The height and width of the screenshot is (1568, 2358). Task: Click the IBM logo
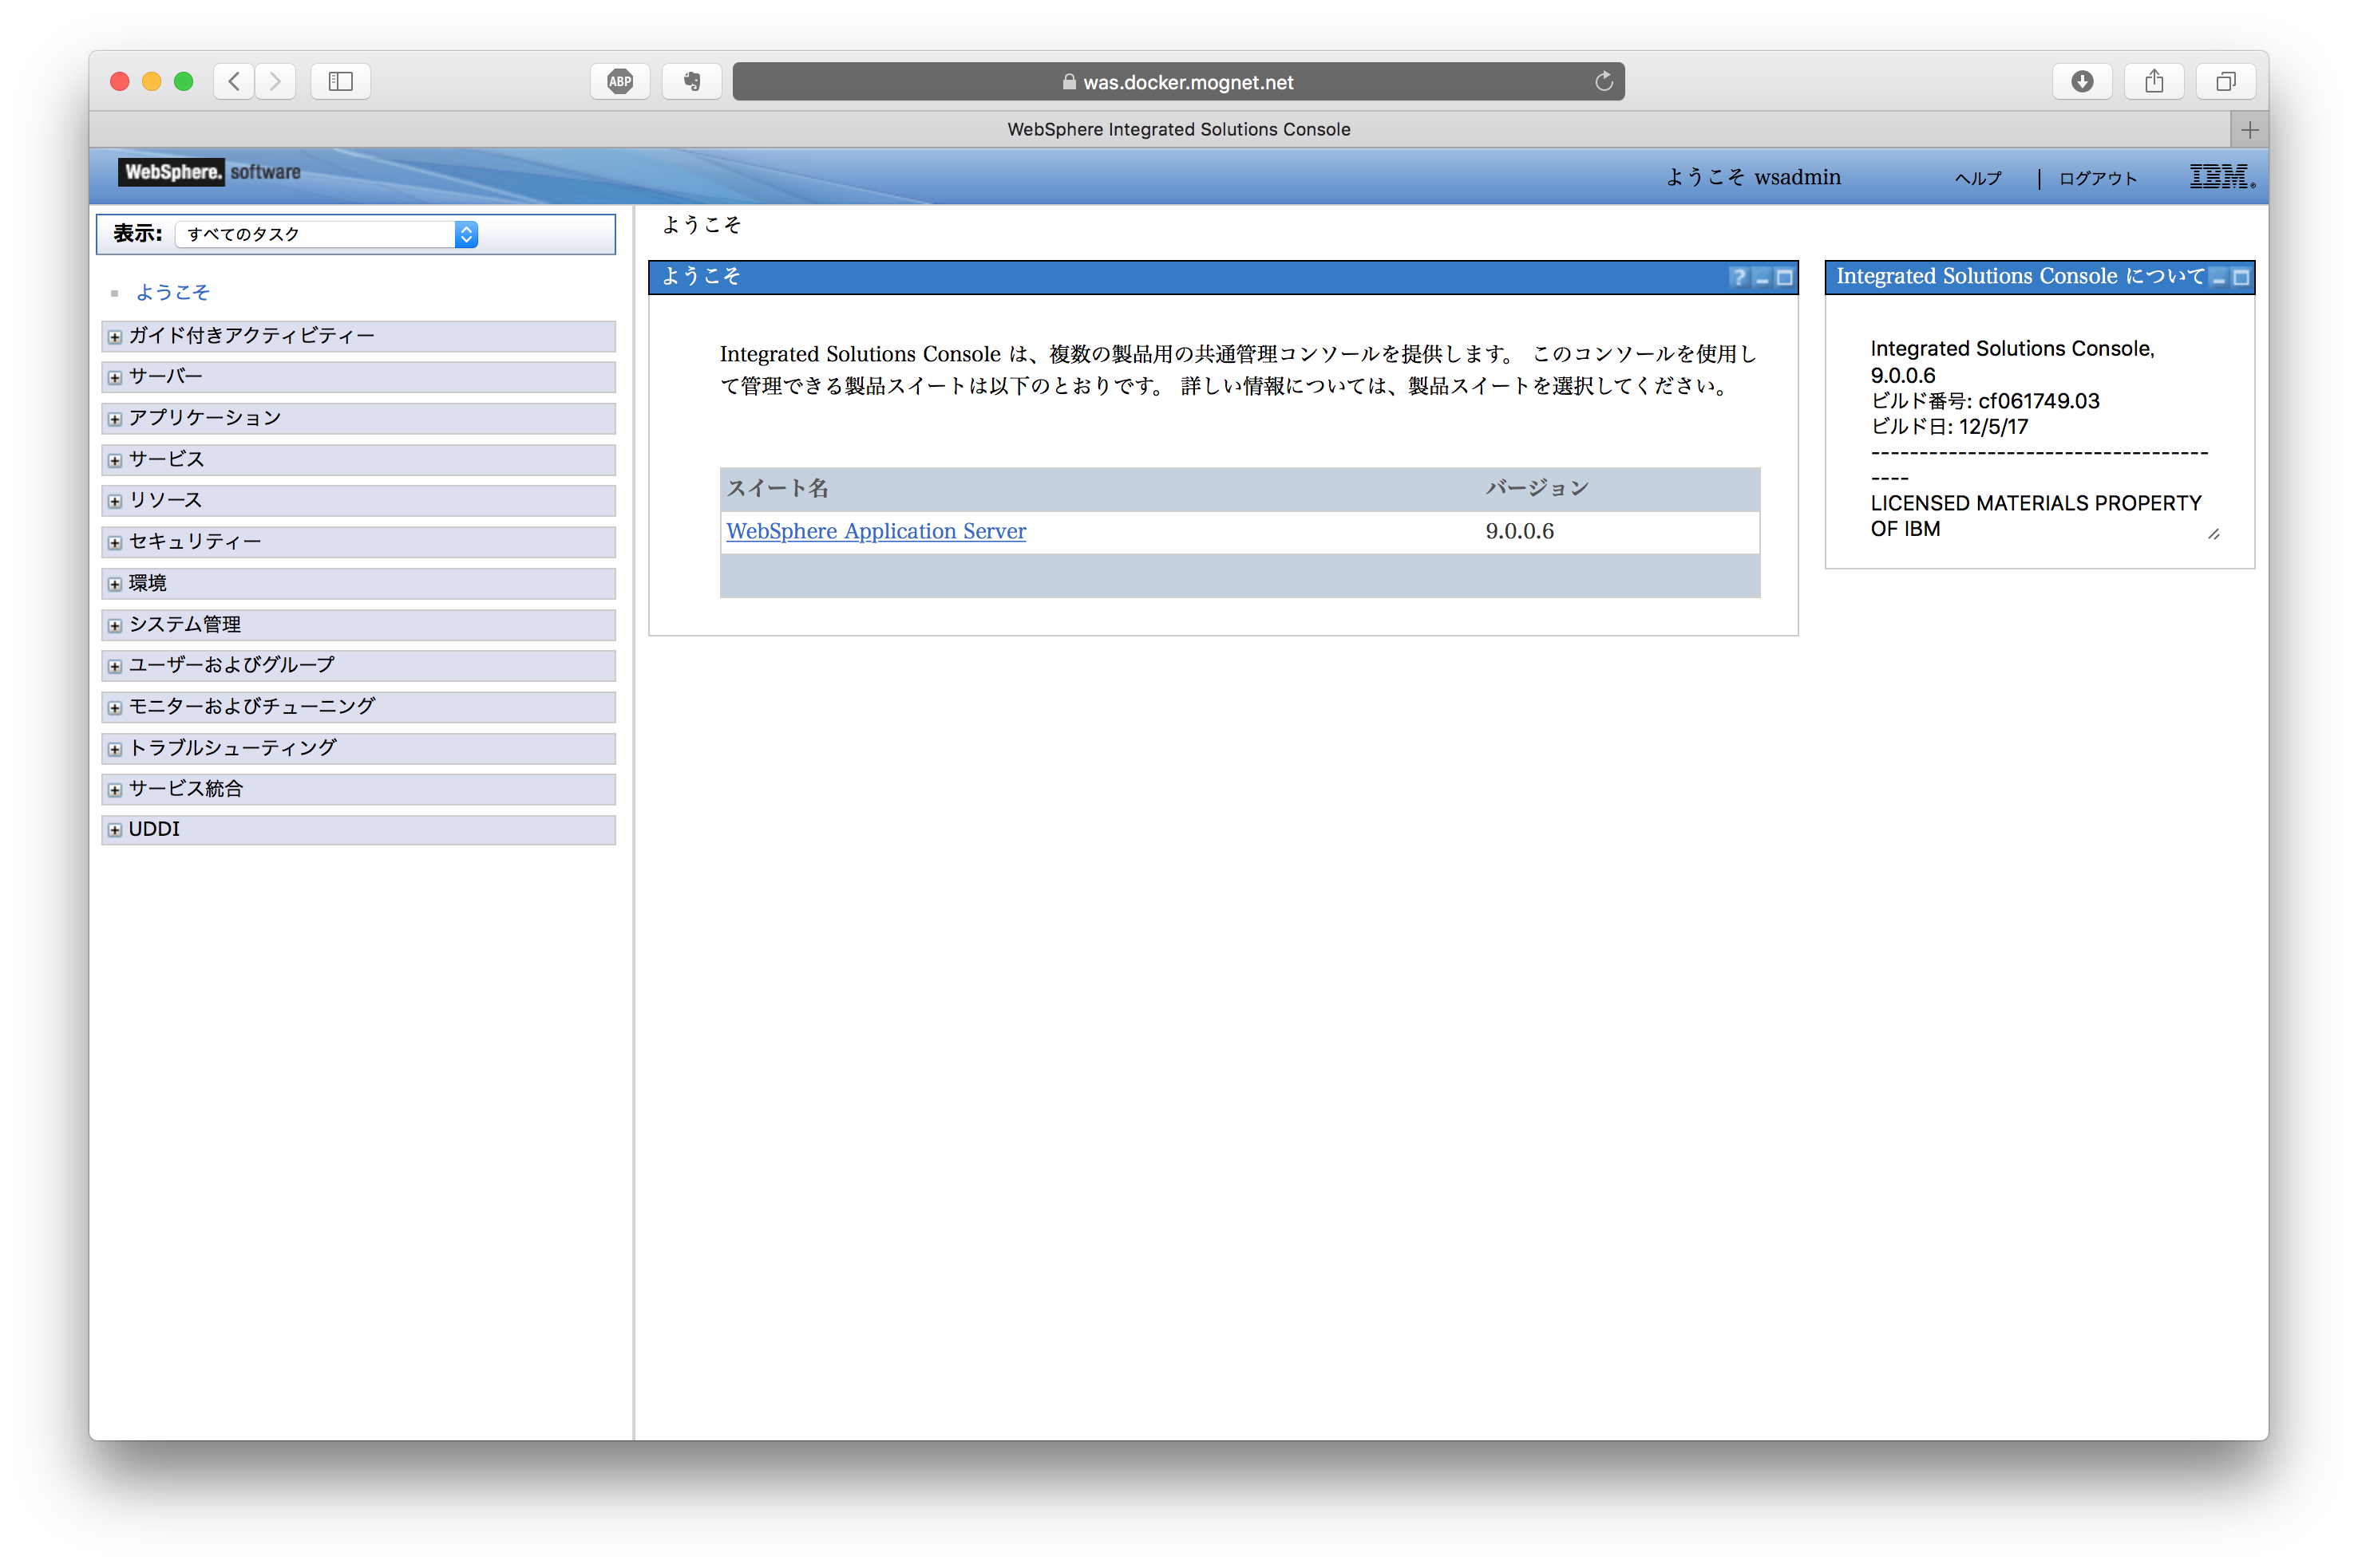2220,176
